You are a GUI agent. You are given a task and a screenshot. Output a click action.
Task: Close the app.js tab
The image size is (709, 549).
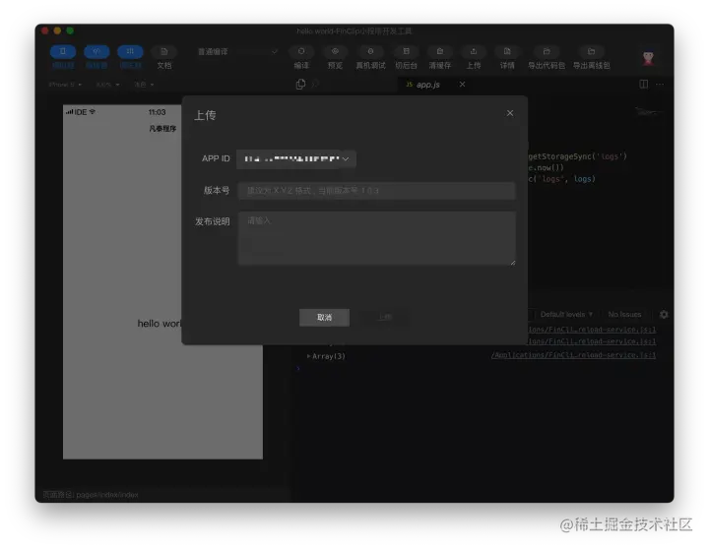462,85
